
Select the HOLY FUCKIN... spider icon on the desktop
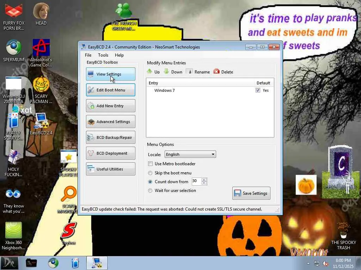pyautogui.click(x=13, y=163)
